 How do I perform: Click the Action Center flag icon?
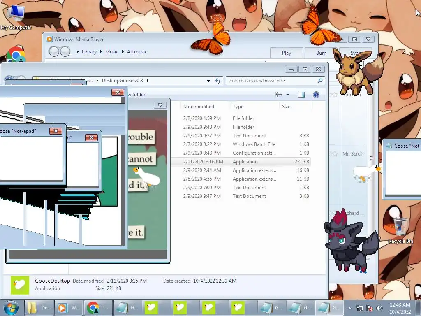tap(370, 308)
